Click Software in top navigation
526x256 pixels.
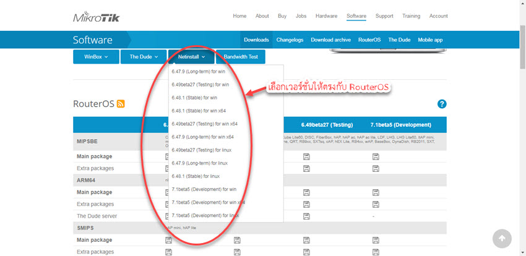tap(356, 16)
